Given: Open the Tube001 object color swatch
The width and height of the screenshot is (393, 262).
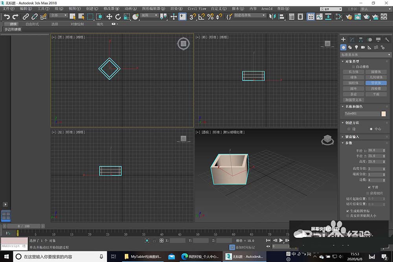Looking at the screenshot, I should pyautogui.click(x=384, y=114).
